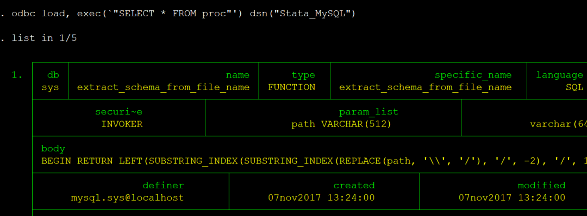Click the 'sys' database value
This screenshot has width=587, height=216.
[x=50, y=87]
